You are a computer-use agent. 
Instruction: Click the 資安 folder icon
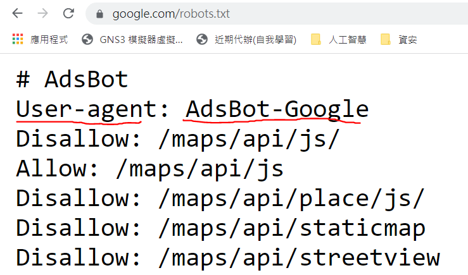coord(386,39)
